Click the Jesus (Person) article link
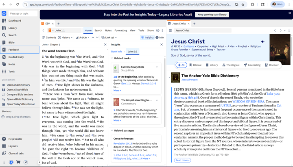Image resolution: width=293 pixels, height=167 pixels. [x=190, y=80]
